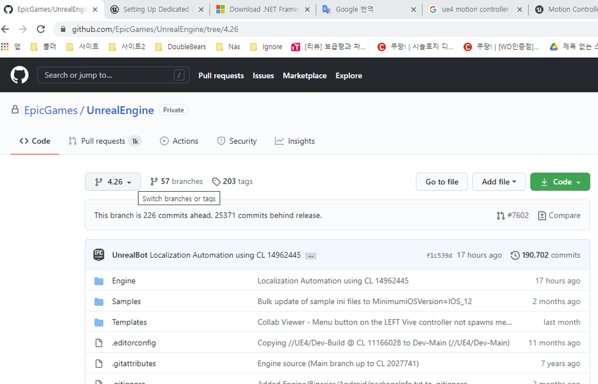Open Bulk update of sample ini commit message

[364, 302]
